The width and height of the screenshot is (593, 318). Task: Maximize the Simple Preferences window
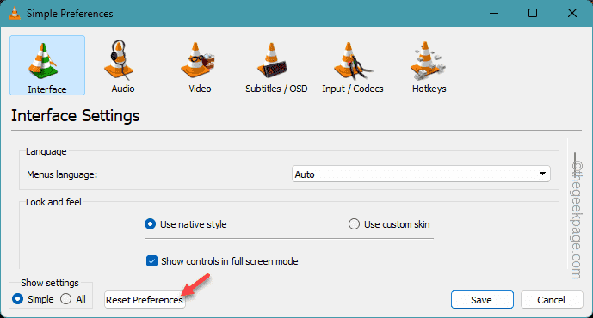coord(533,13)
